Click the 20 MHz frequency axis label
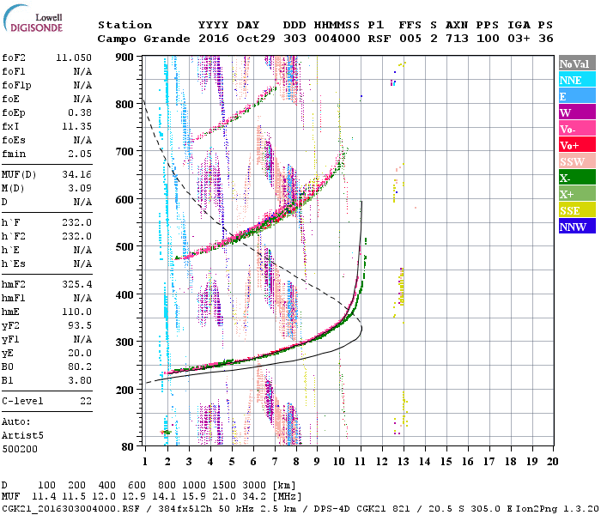Image resolution: width=601 pixels, height=515 pixels. (x=552, y=462)
